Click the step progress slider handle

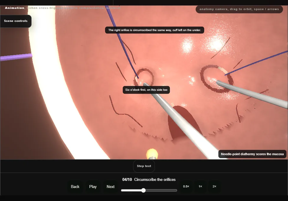pos(143,190)
